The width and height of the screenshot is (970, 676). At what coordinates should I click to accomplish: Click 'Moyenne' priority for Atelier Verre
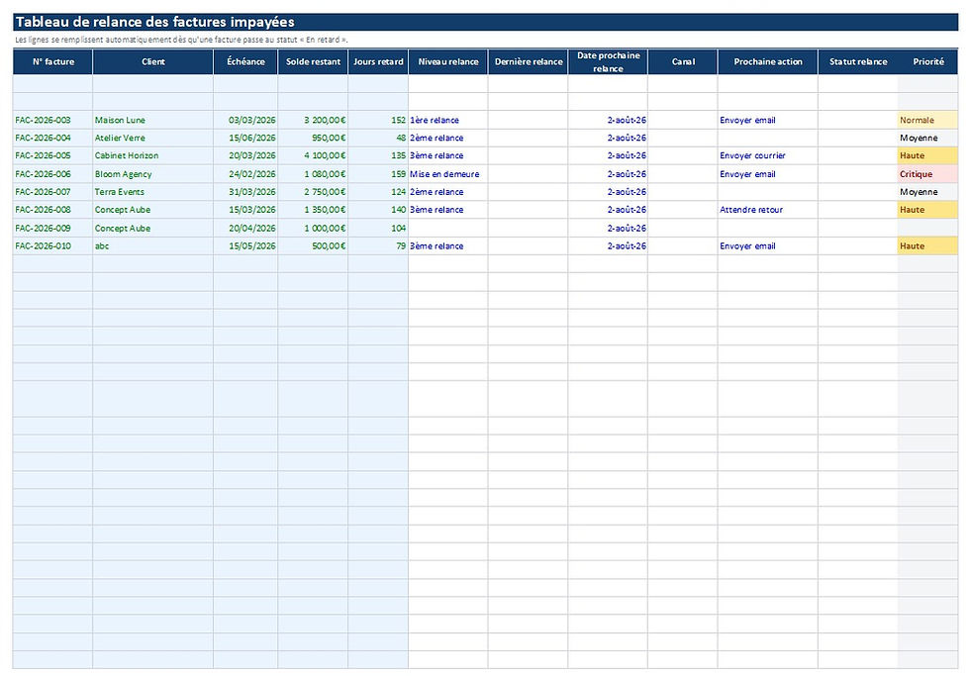click(928, 138)
